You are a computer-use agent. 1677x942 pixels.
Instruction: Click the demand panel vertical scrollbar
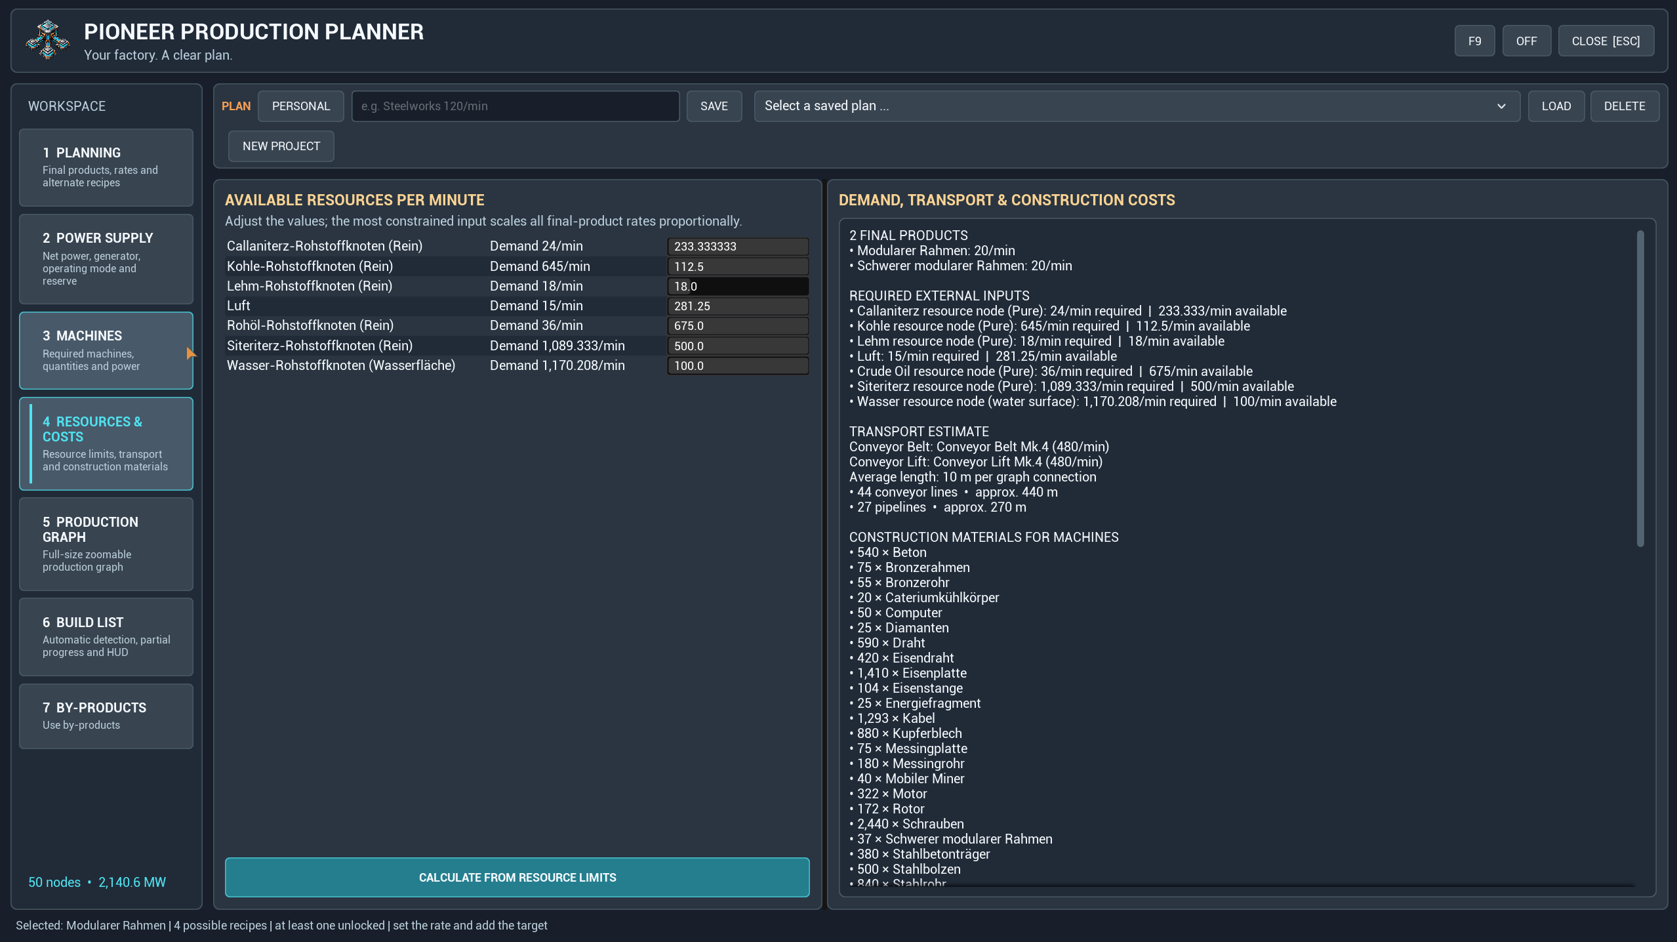[1640, 388]
